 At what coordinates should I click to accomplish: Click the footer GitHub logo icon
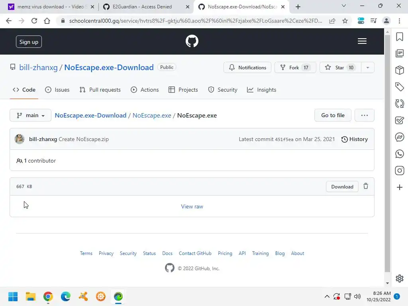coord(170,268)
